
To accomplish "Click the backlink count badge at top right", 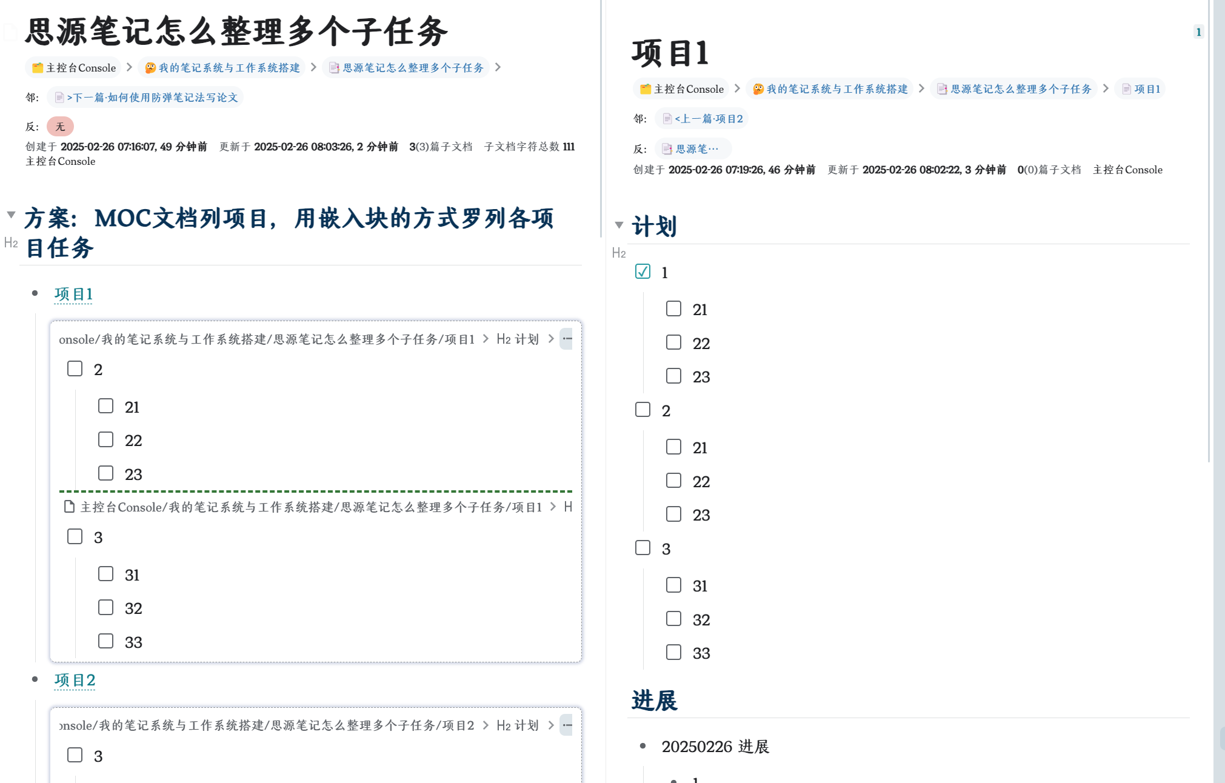I will (1198, 32).
